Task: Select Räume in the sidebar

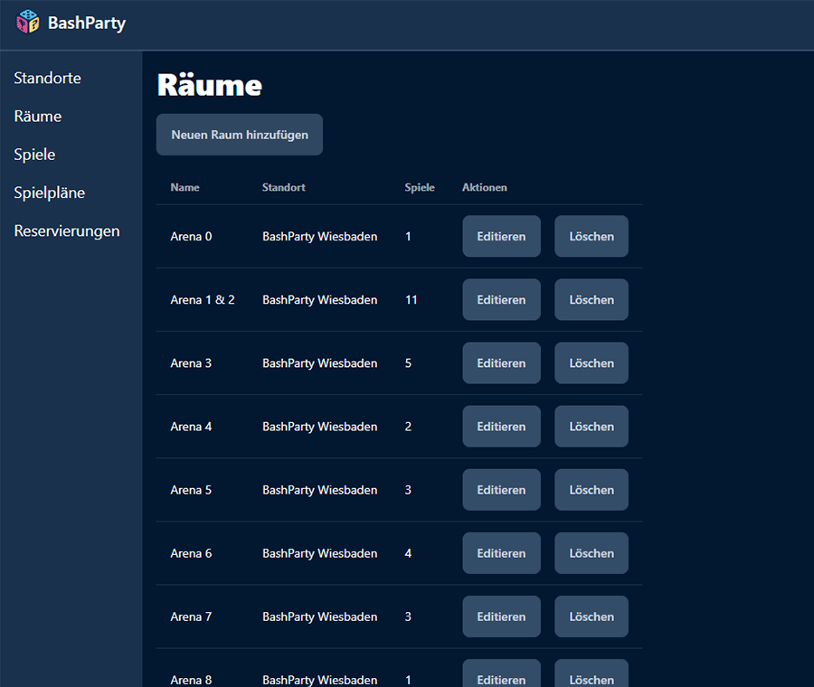Action: (x=38, y=117)
